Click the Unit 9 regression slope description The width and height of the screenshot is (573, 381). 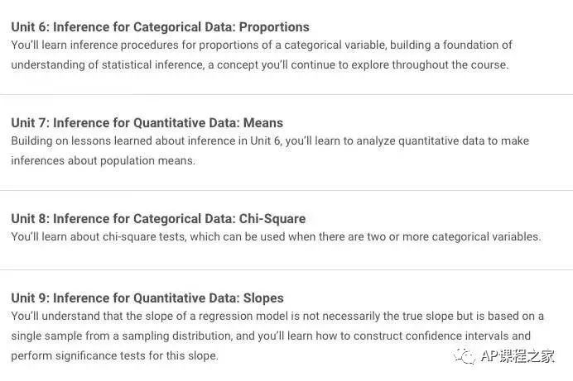277,336
